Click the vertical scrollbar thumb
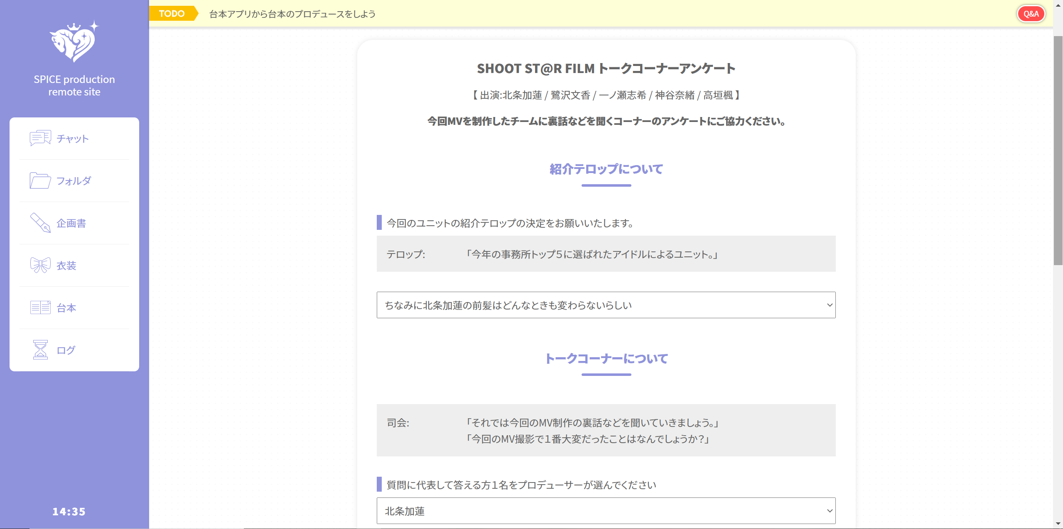1063x529 pixels. tap(1058, 149)
